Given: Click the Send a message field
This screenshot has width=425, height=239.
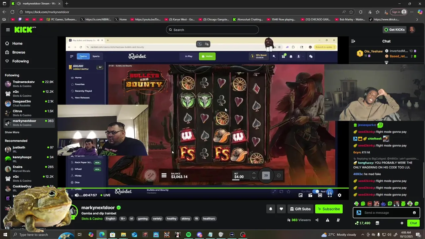Looking at the screenshot, I should (386, 213).
